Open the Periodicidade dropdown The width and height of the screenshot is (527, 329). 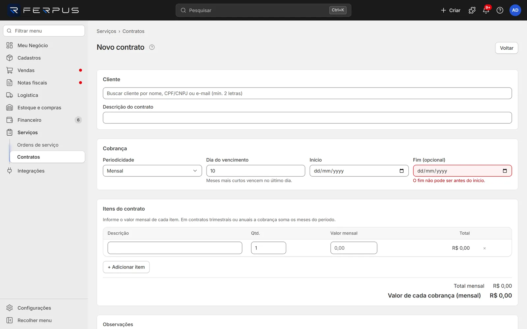coord(152,171)
